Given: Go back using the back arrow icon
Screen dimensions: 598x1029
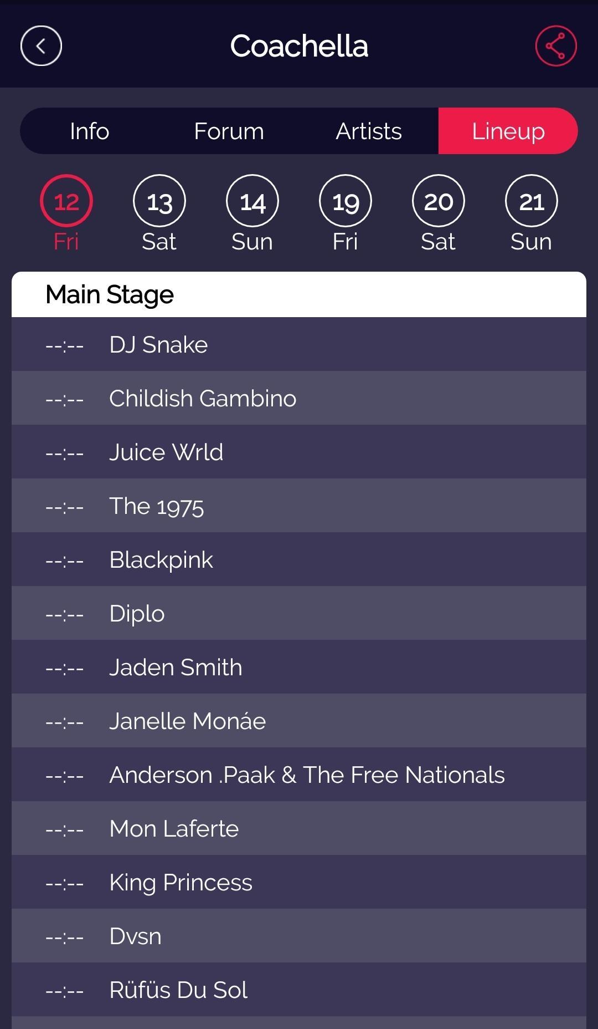Looking at the screenshot, I should point(40,46).
